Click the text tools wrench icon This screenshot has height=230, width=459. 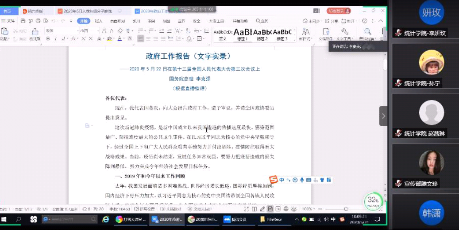(344, 32)
